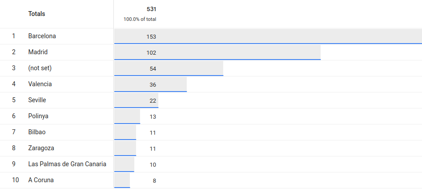
Task: Click Madrid's value of 102
Action: point(151,53)
